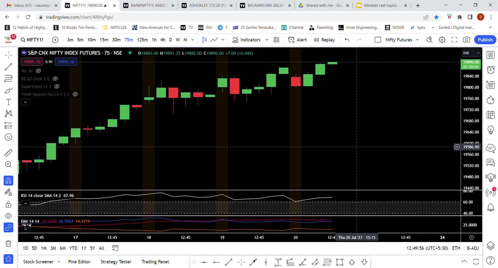Select the 1h timeframe
The height and width of the screenshot is (268, 498).
tap(154, 40)
